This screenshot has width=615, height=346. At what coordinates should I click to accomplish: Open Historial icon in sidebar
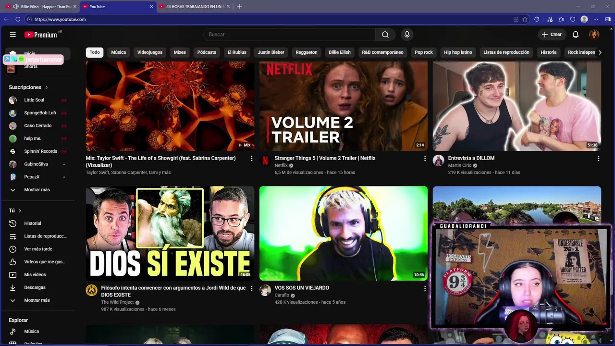(13, 223)
